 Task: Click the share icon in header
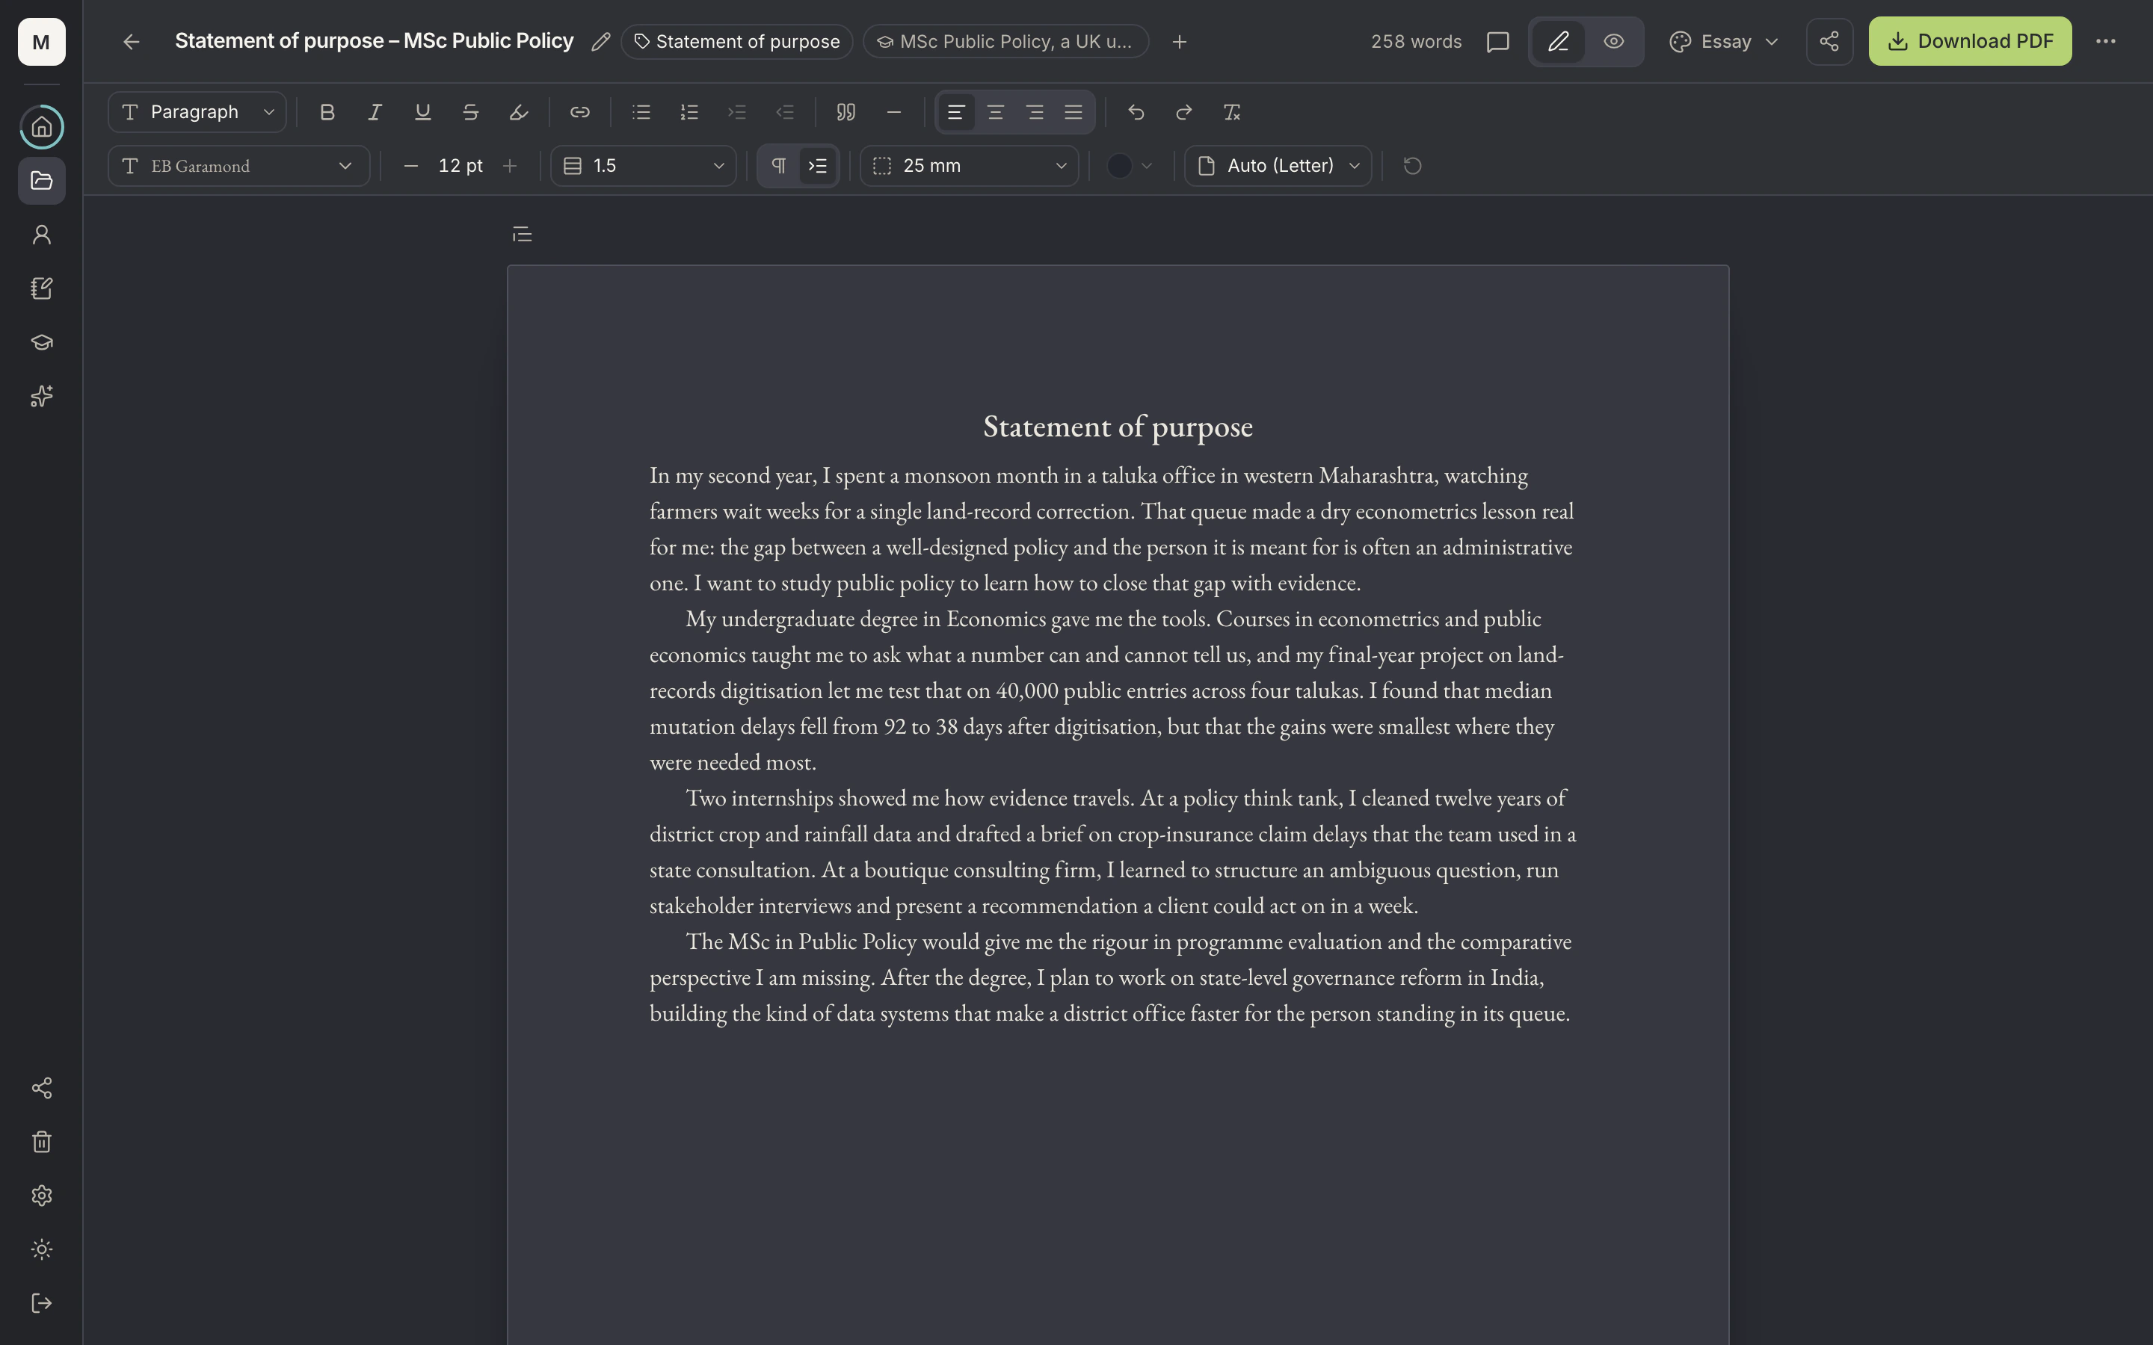[1829, 42]
